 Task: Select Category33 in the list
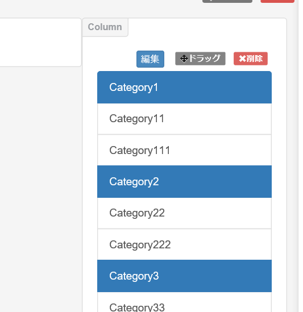(x=184, y=302)
